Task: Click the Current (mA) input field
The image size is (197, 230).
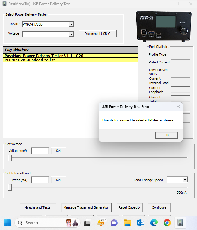Action: tap(40, 180)
